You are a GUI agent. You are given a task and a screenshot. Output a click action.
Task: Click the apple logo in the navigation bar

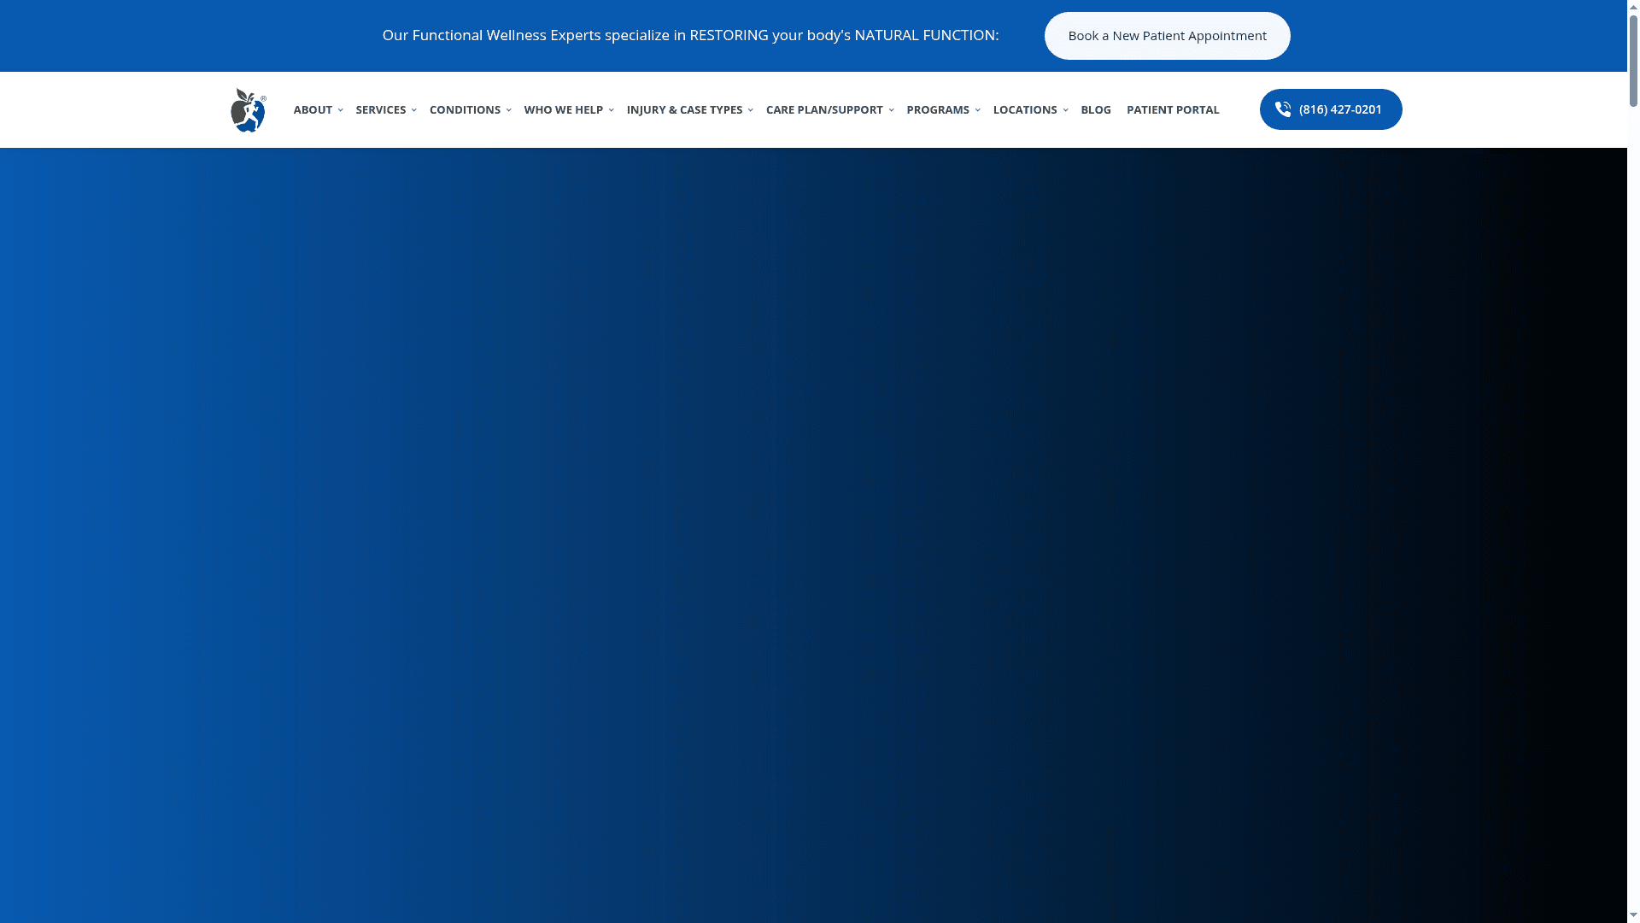pyautogui.click(x=248, y=109)
